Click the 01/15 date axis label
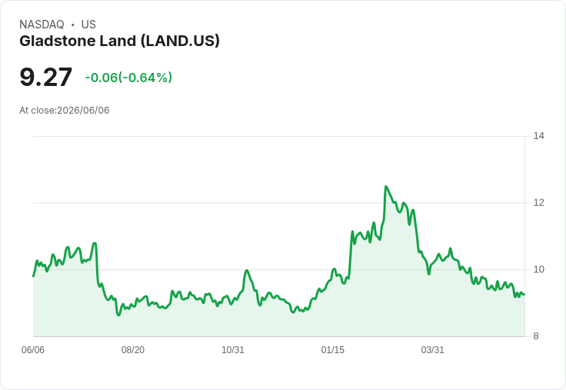 click(x=333, y=349)
